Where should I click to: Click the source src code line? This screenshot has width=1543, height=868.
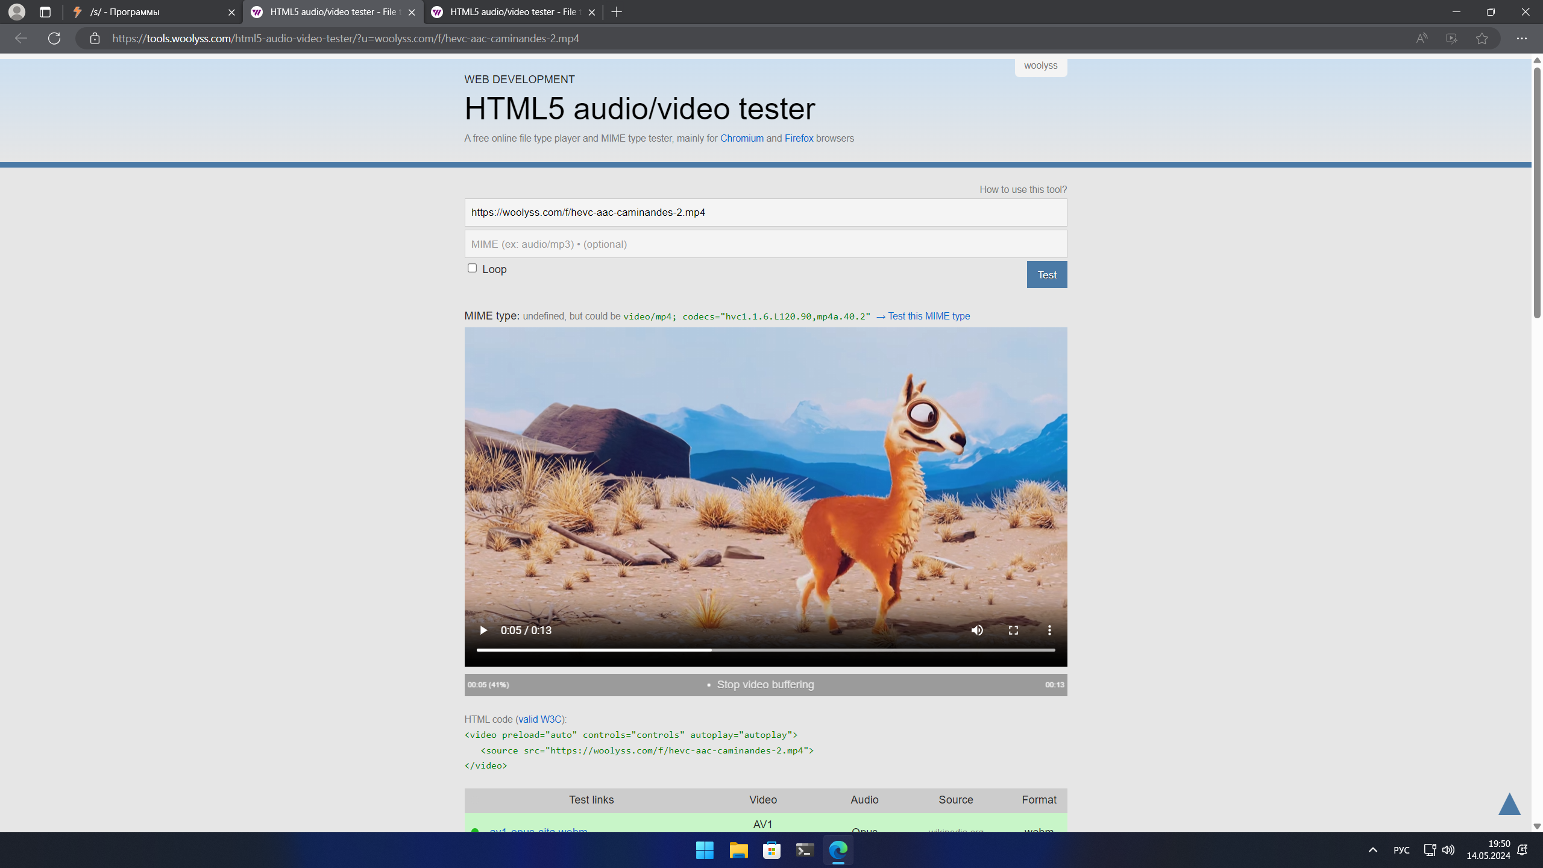(x=647, y=750)
